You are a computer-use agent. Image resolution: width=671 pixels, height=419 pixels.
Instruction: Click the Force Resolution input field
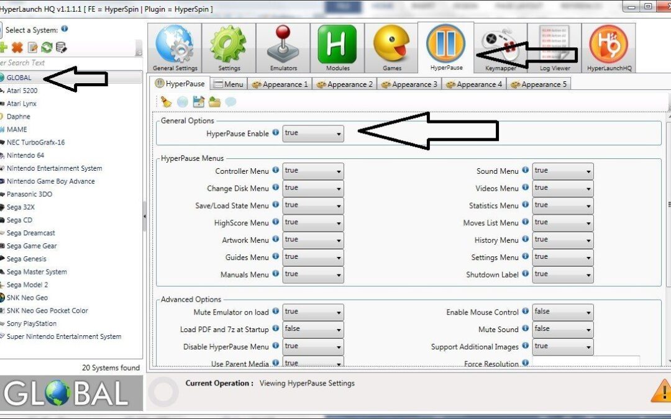[x=586, y=362]
